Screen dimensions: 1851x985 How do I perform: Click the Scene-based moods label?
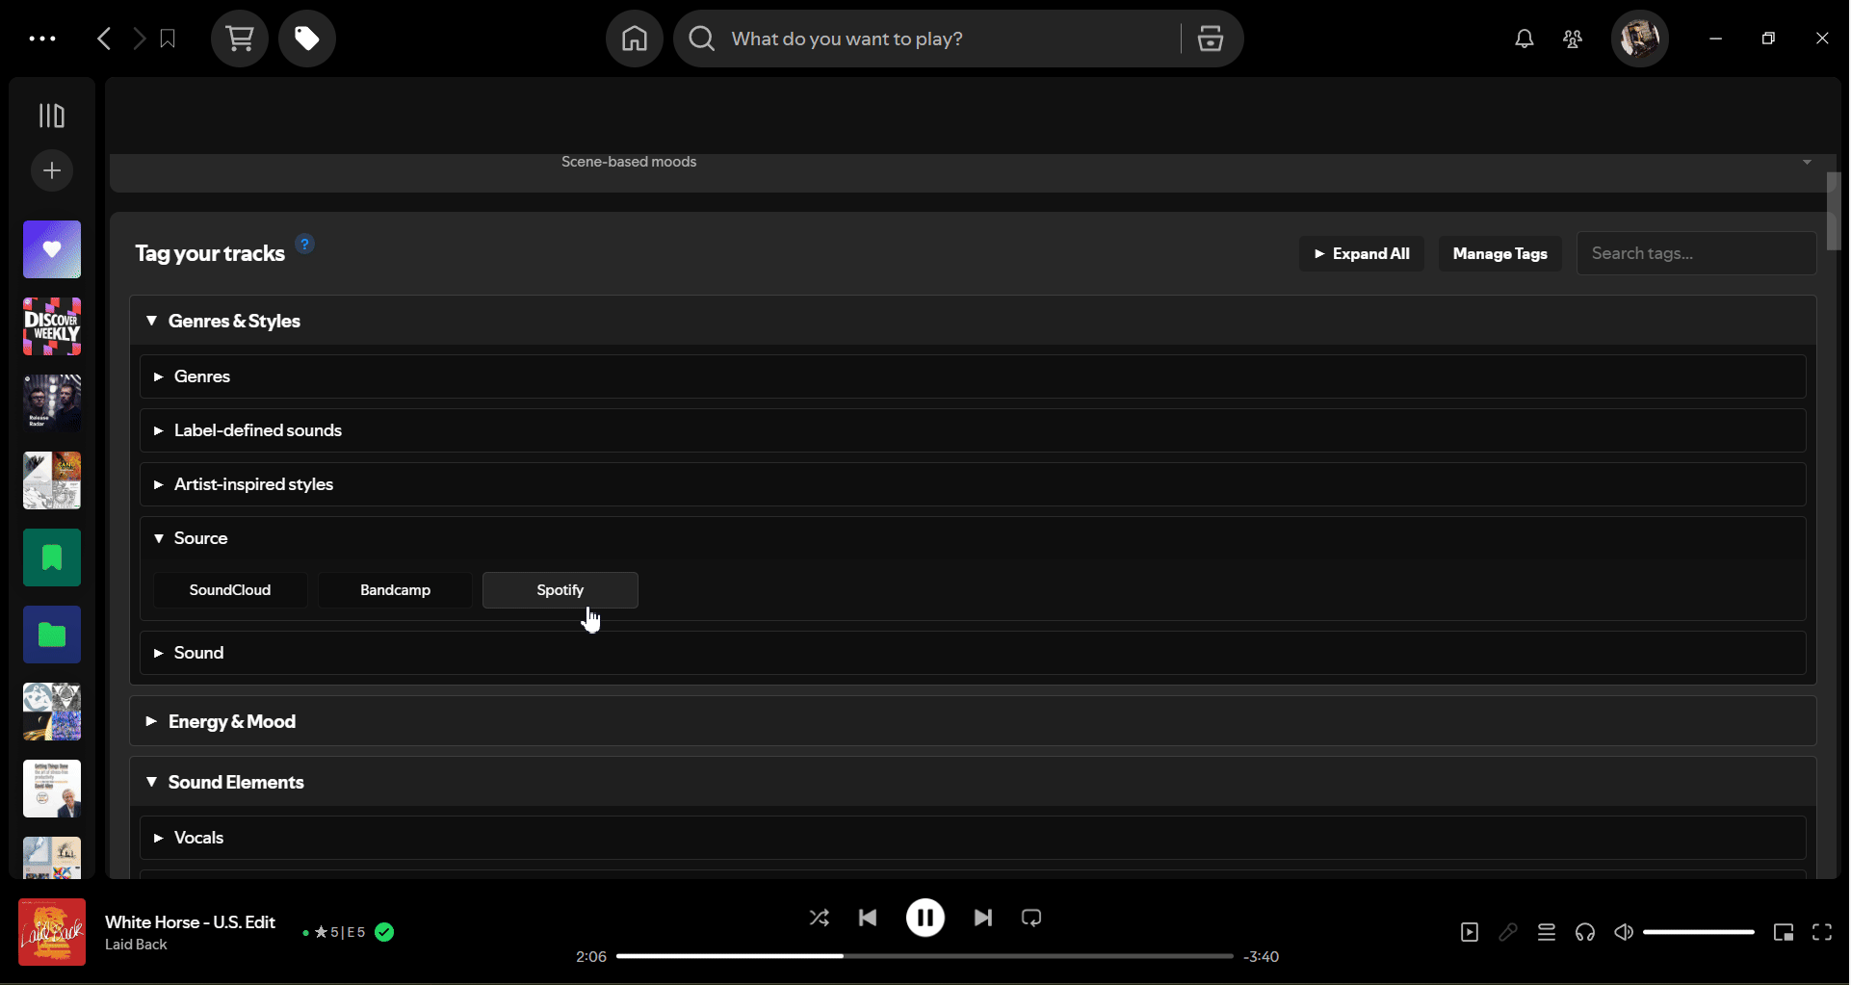click(x=629, y=162)
